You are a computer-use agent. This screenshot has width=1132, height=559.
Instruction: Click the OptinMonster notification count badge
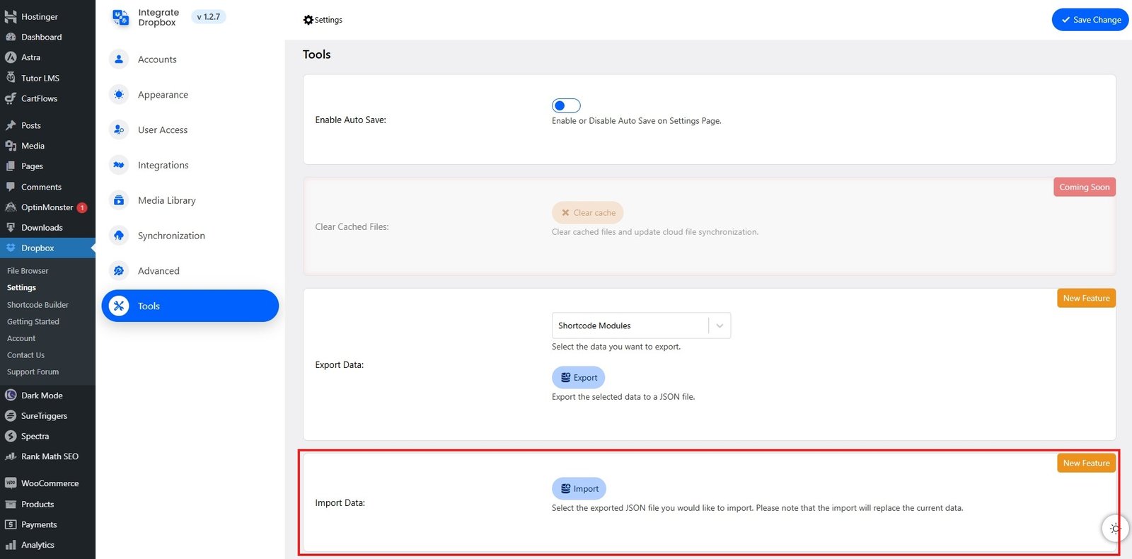click(82, 207)
